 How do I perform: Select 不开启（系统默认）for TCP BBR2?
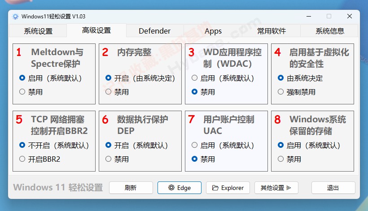click(x=54, y=145)
